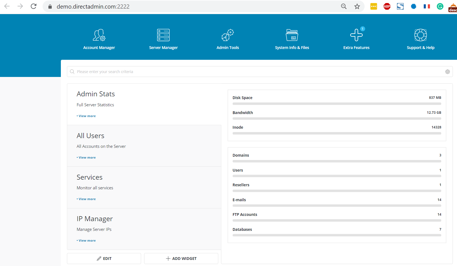The height and width of the screenshot is (266, 457).
Task: Click the browser address bar URL
Action: [93, 6]
